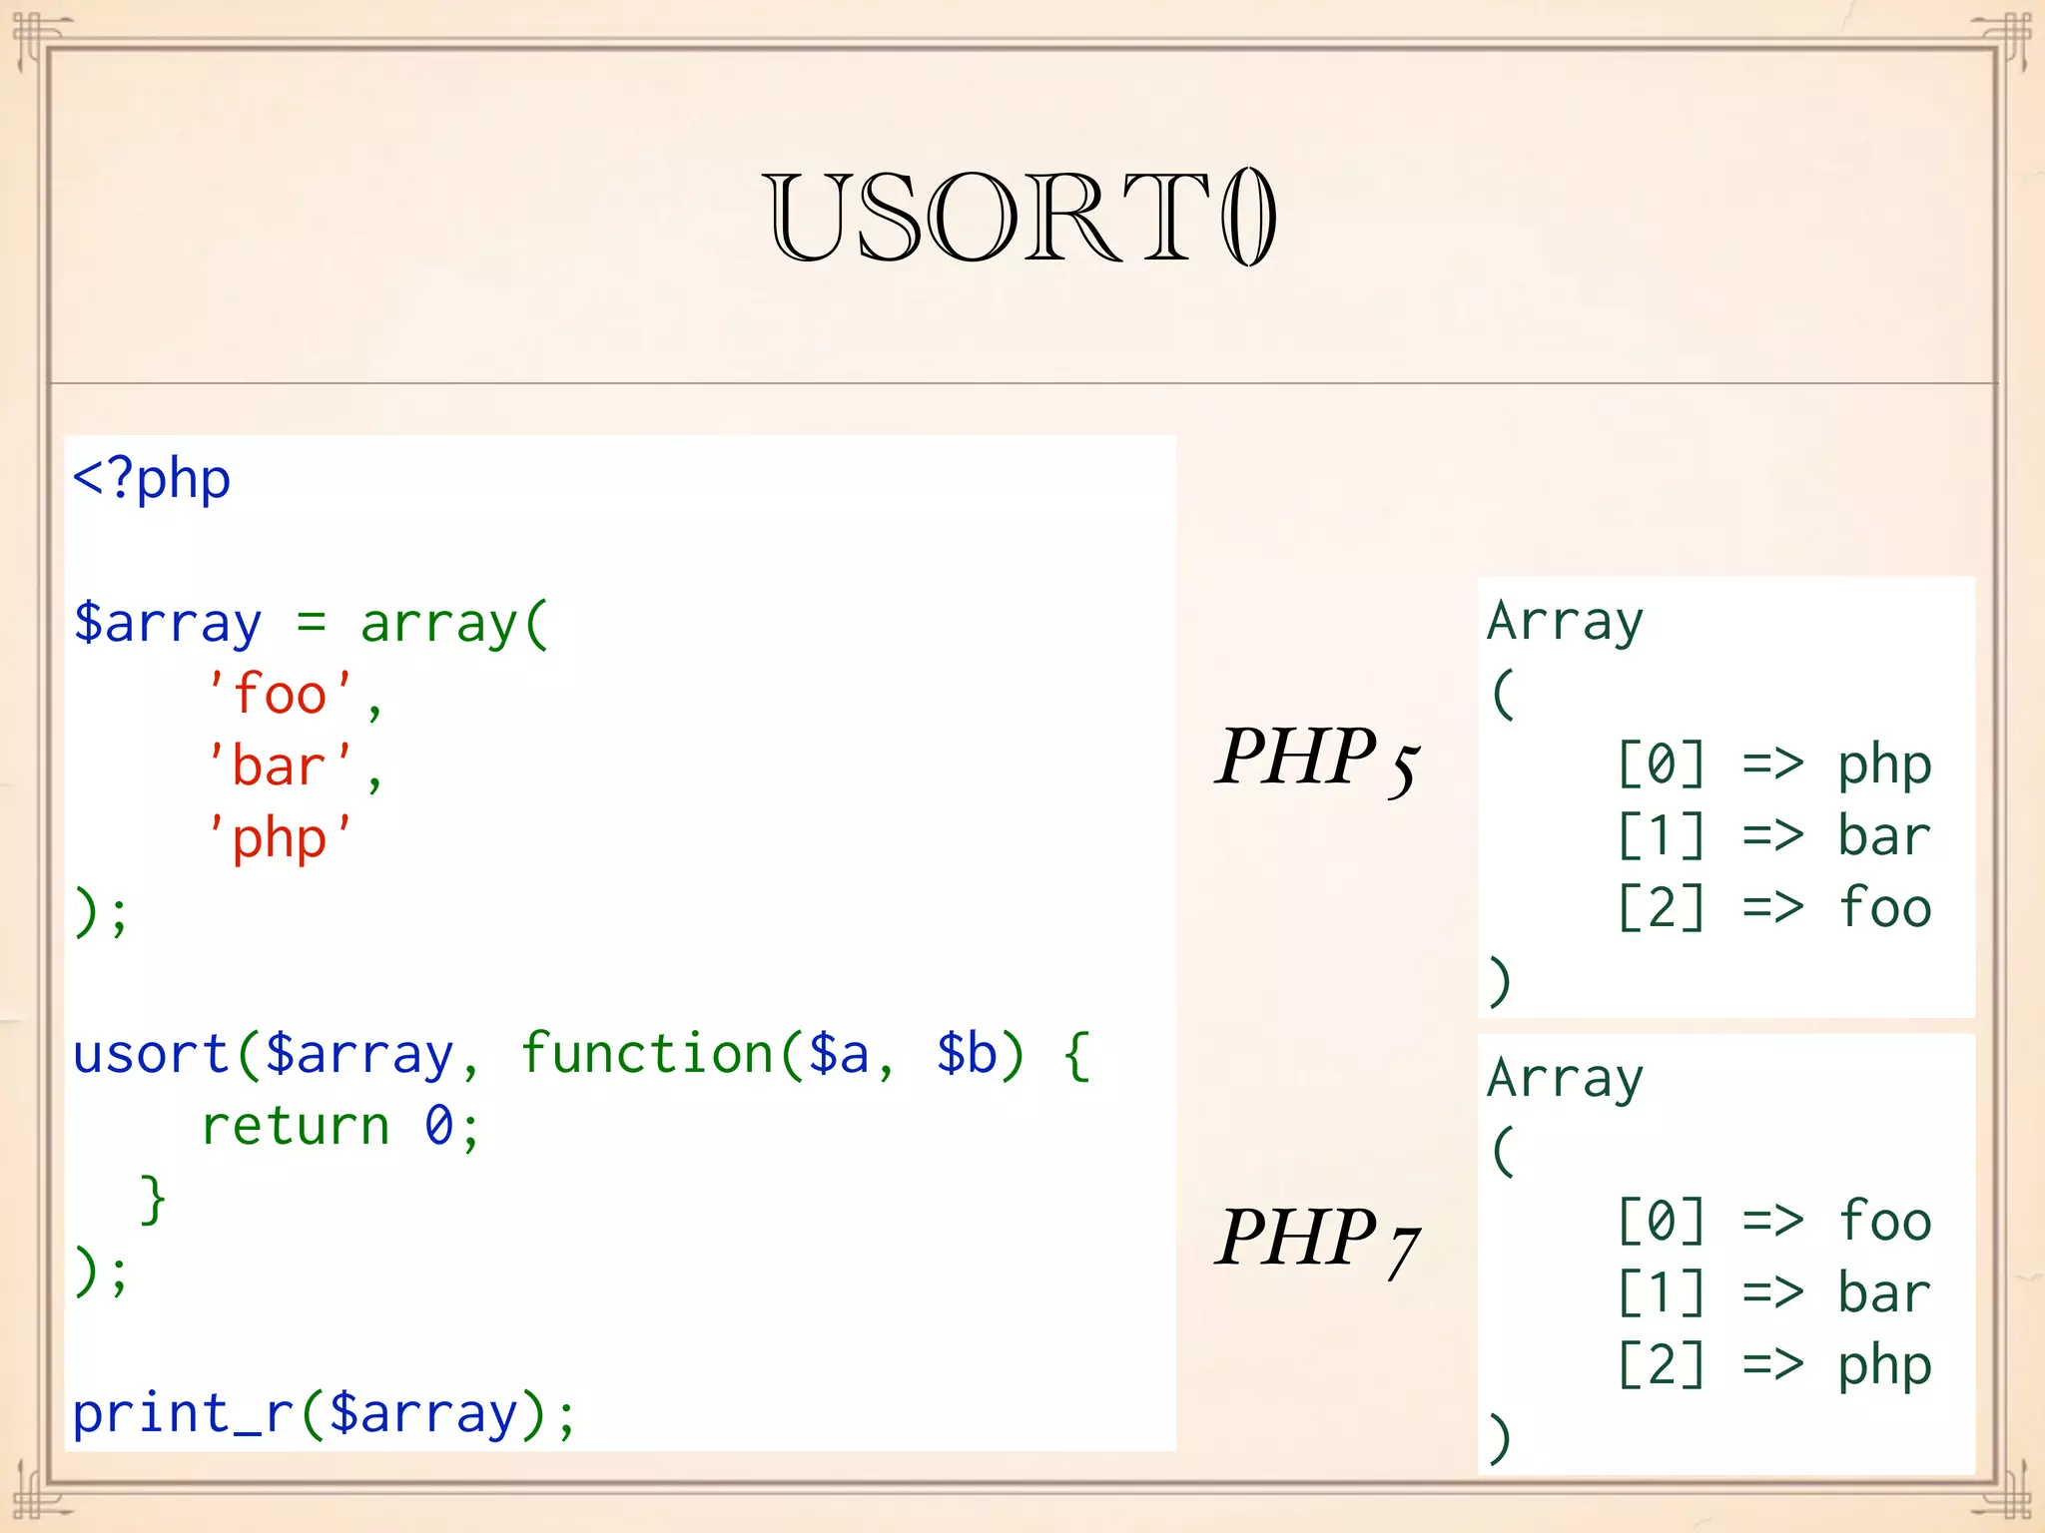
Task: Select '[2] => php' in the PHP 7 output
Action: point(1774,1366)
